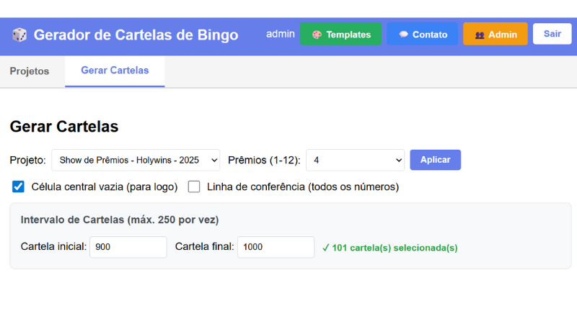
Task: Click the people icon on Admin
Action: [x=480, y=35]
